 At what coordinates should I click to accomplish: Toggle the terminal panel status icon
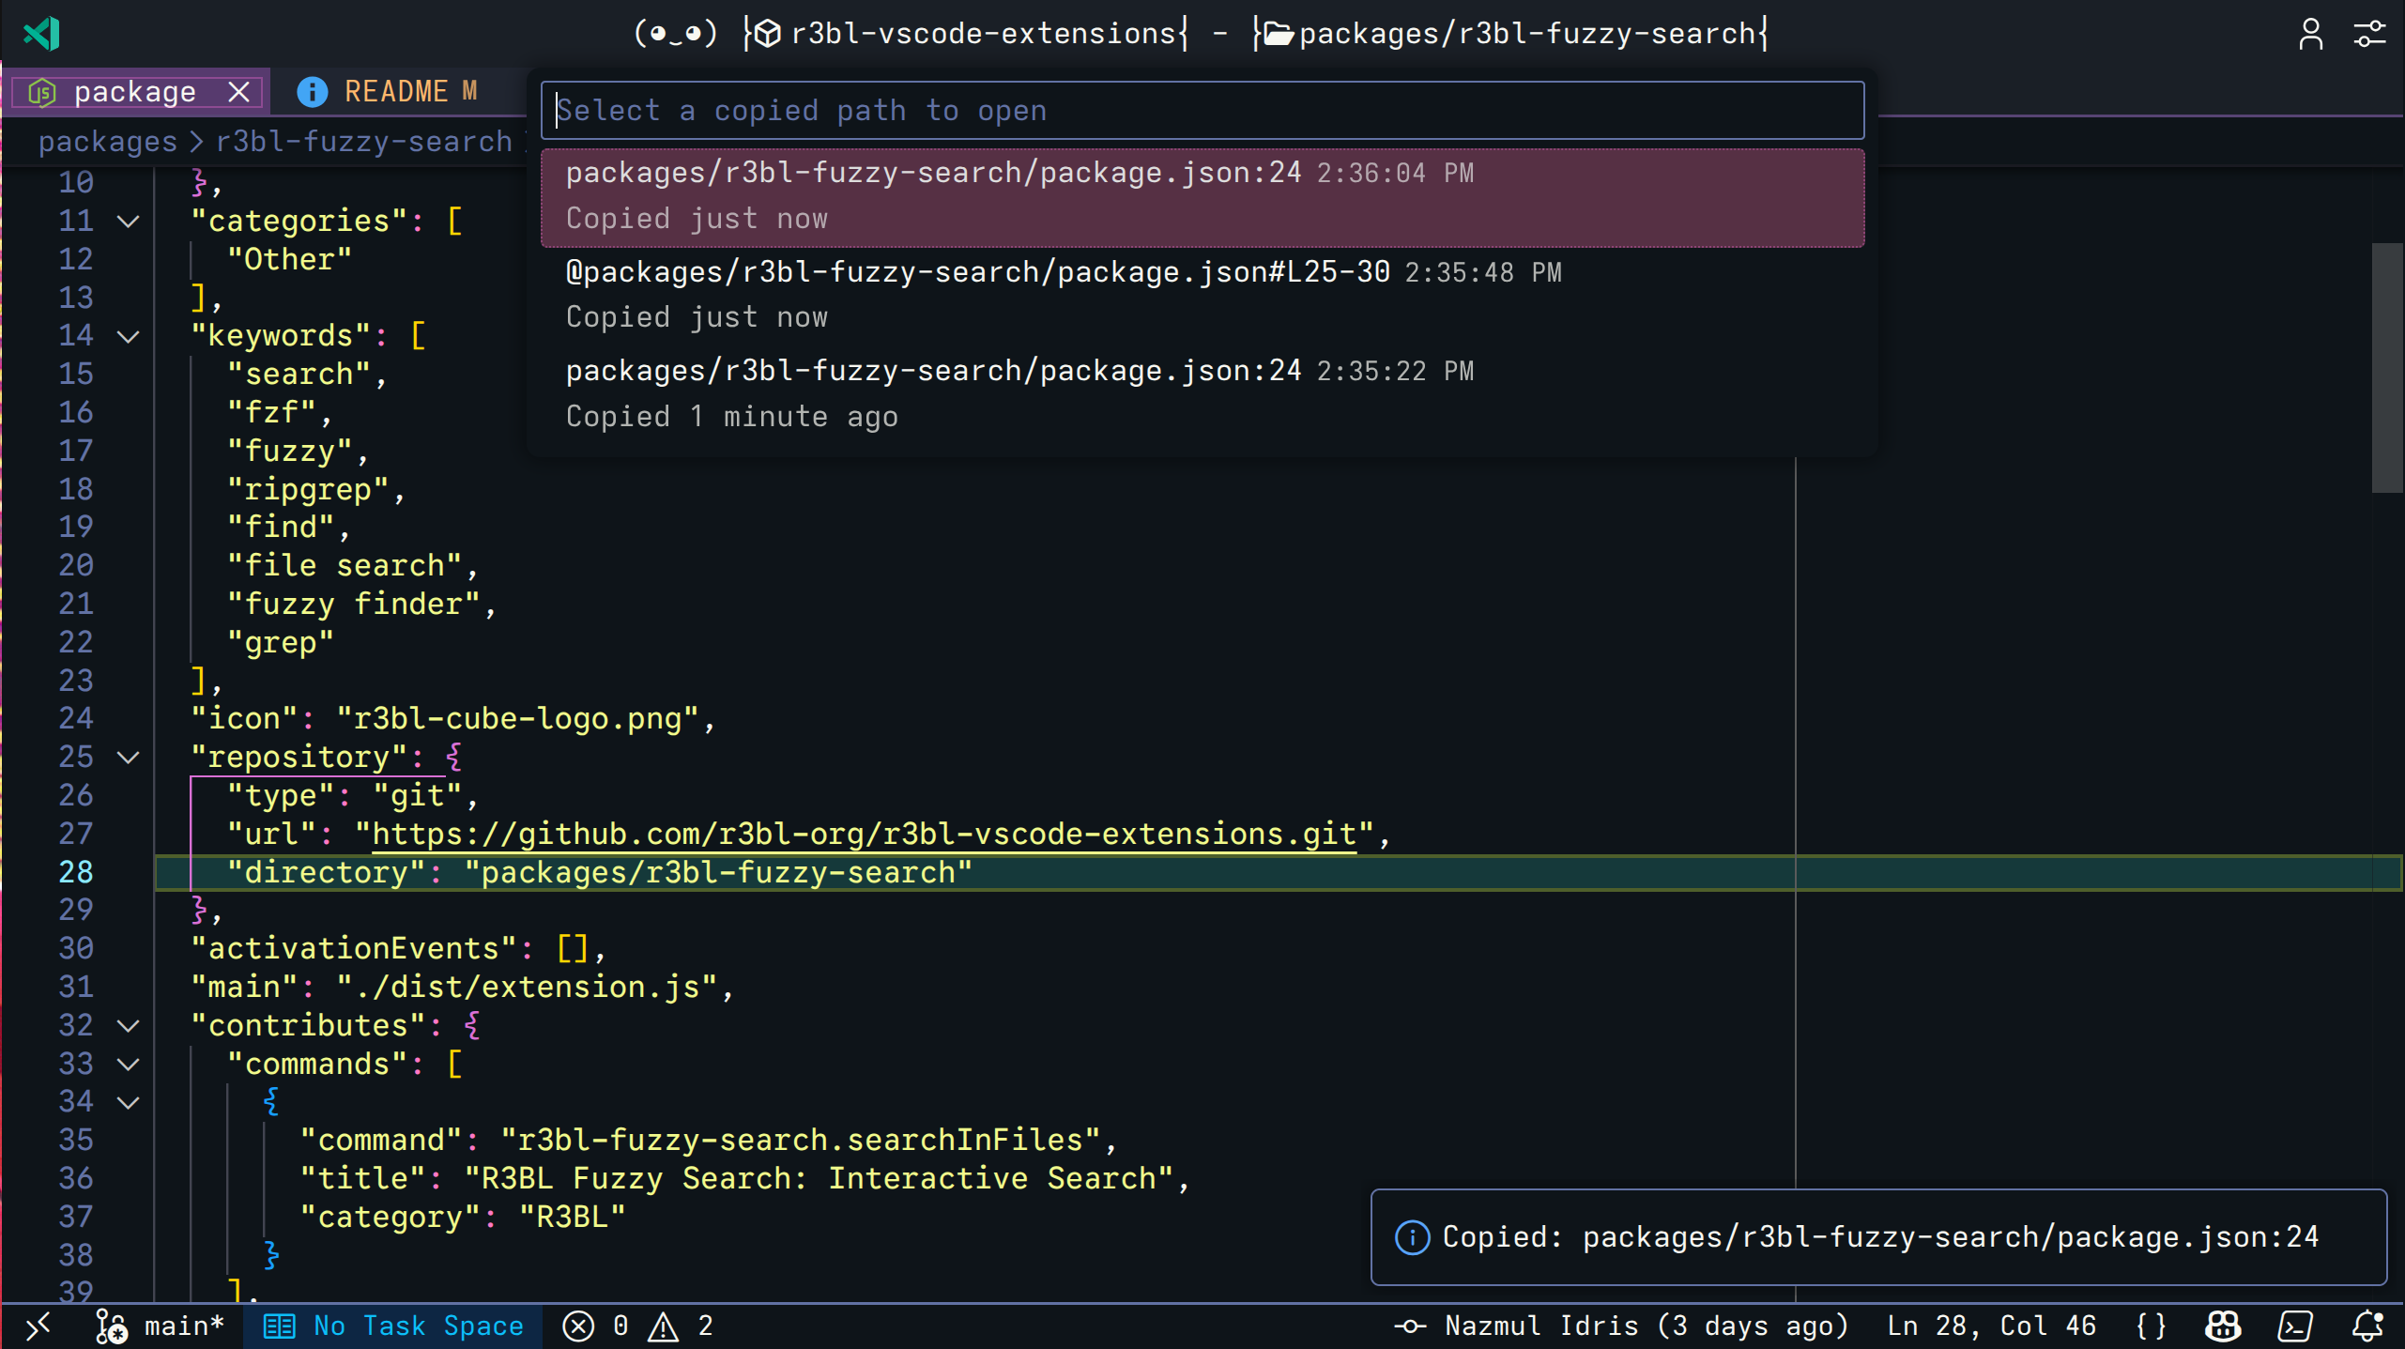pyautogui.click(x=2295, y=1326)
